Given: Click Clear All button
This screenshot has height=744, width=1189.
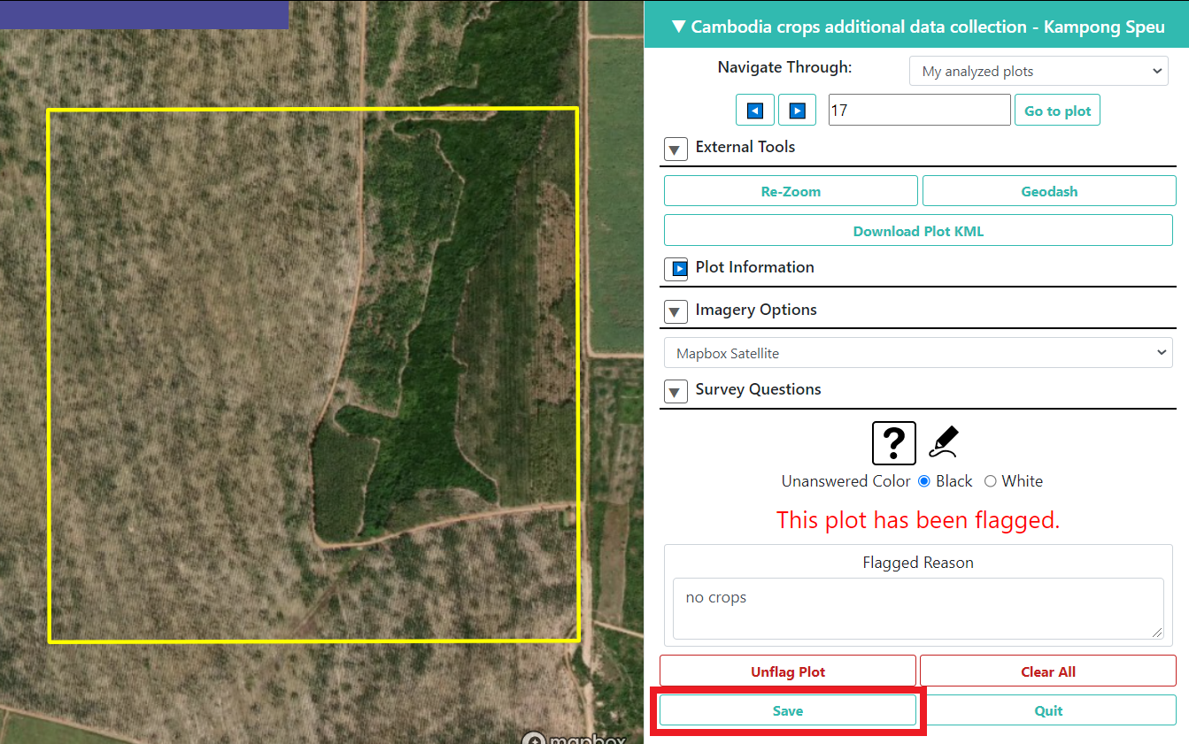Looking at the screenshot, I should point(1048,671).
